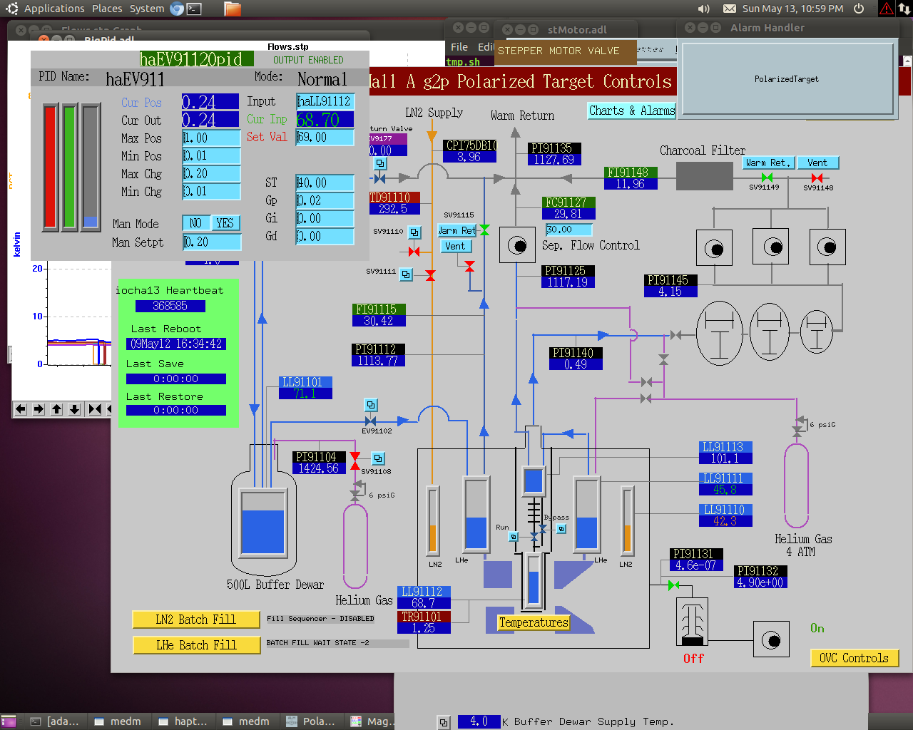Select Warm Ret beside SV91115

click(458, 230)
